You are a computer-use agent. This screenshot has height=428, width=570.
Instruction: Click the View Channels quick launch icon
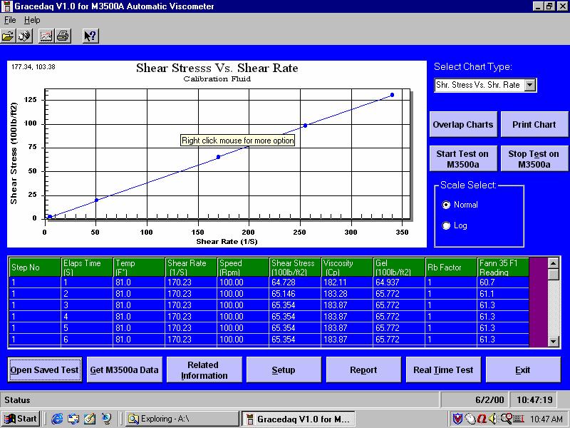click(x=107, y=419)
